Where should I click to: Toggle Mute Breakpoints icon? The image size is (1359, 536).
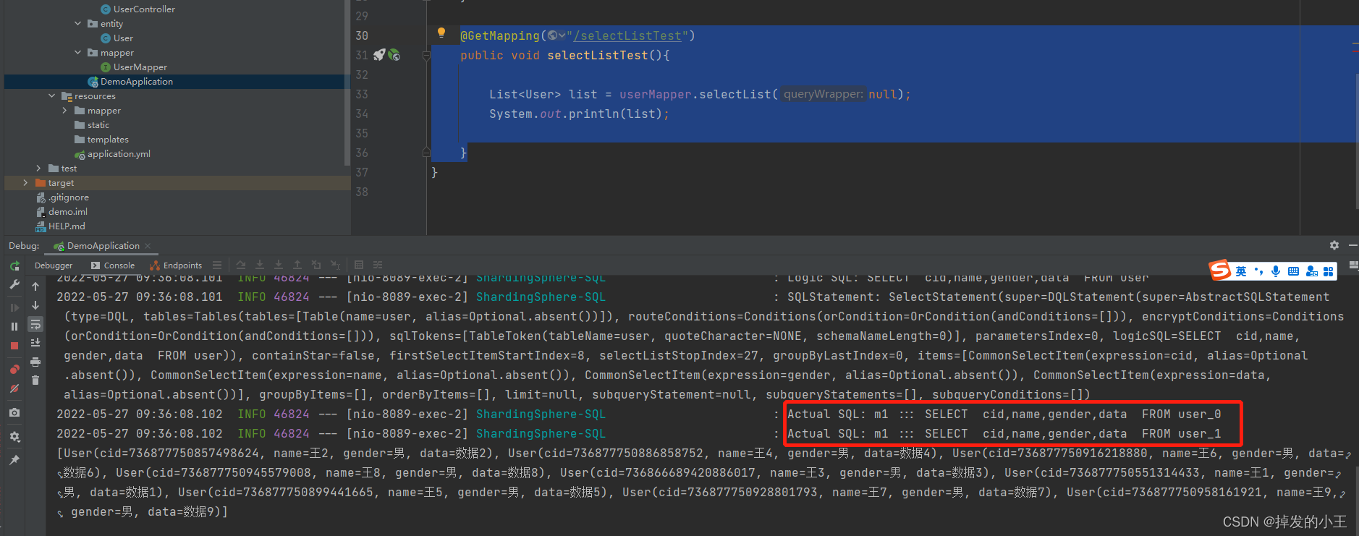14,388
